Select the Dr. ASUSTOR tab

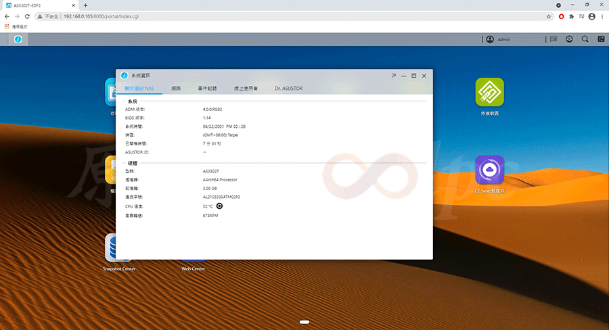pos(288,89)
